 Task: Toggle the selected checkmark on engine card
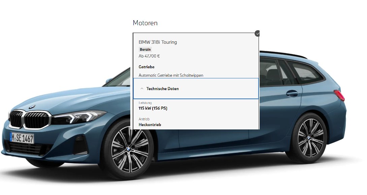[x=257, y=33]
